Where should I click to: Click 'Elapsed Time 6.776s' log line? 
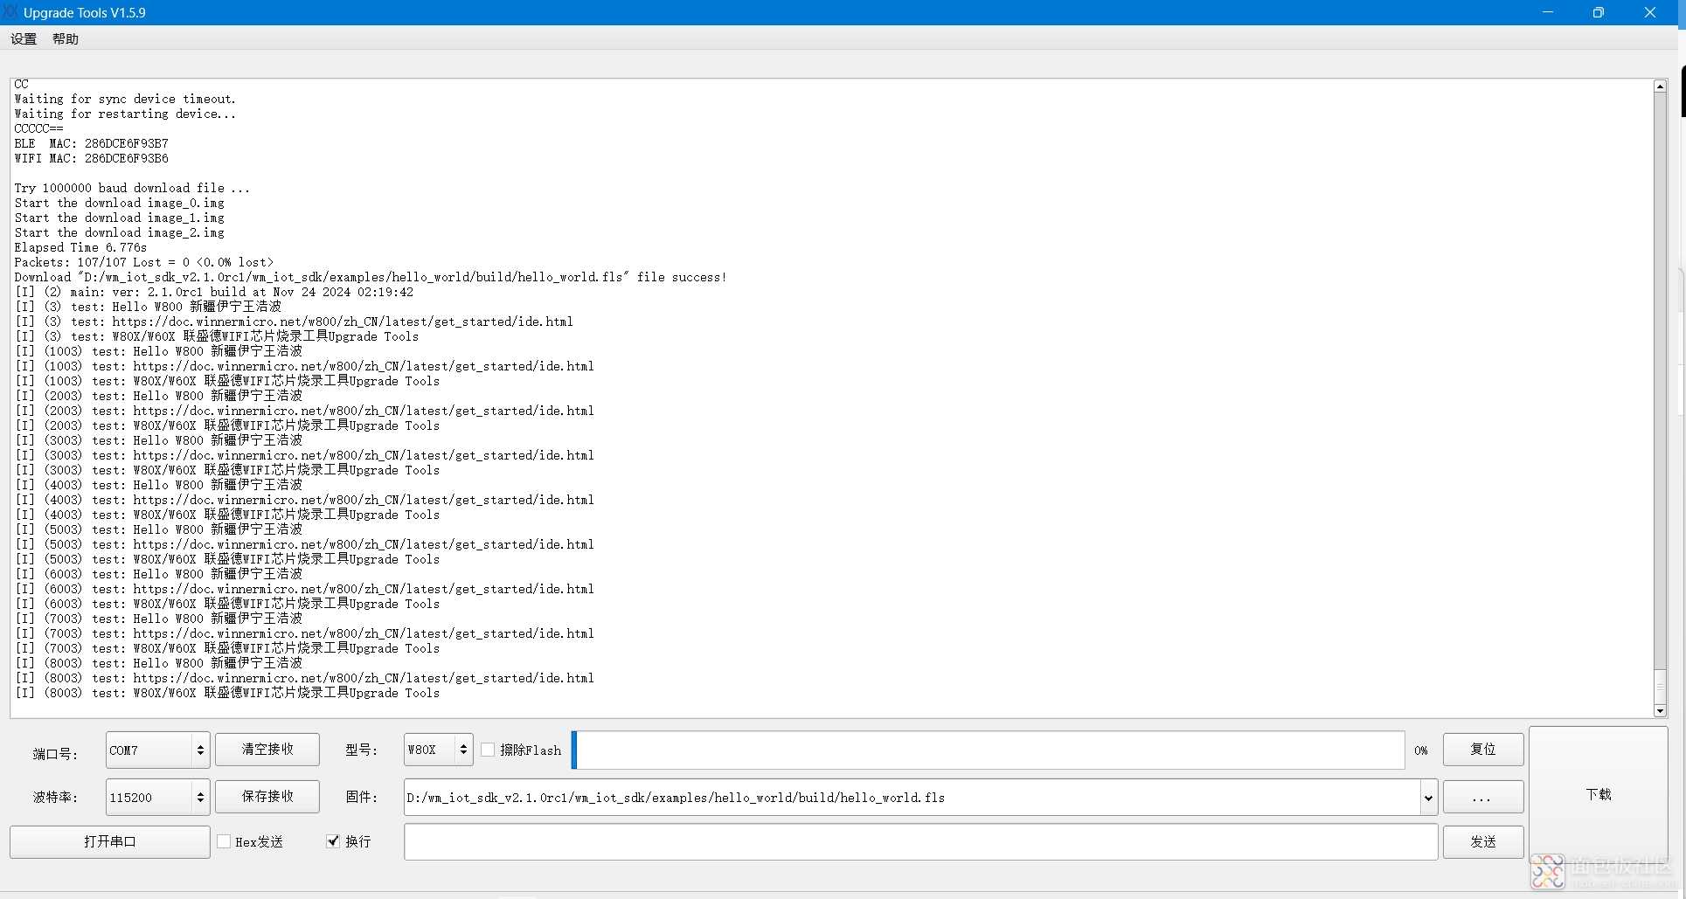coord(80,247)
